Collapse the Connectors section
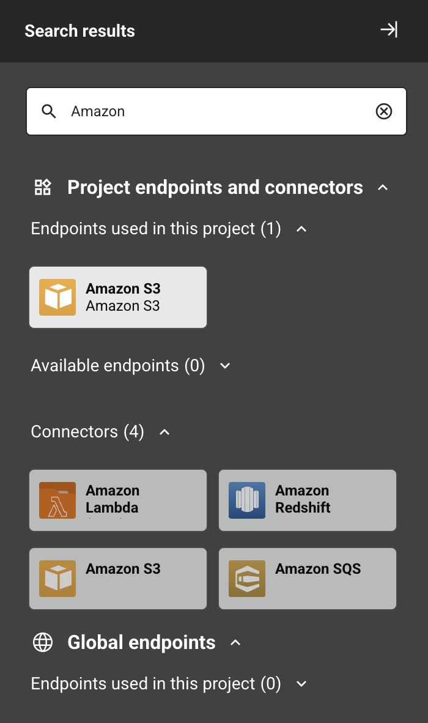Screen dimensions: 428x723 (x=164, y=432)
